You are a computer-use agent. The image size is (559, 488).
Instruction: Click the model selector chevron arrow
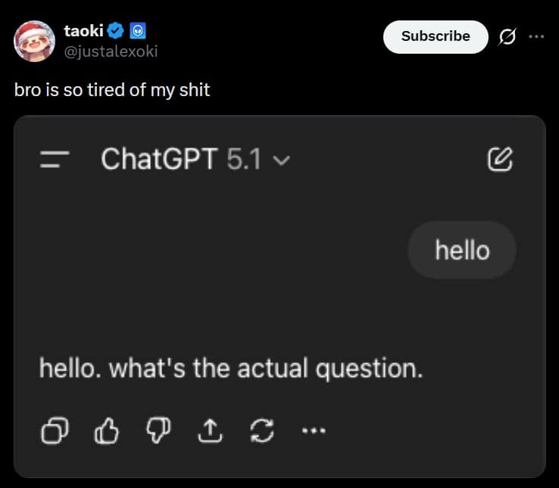(281, 160)
